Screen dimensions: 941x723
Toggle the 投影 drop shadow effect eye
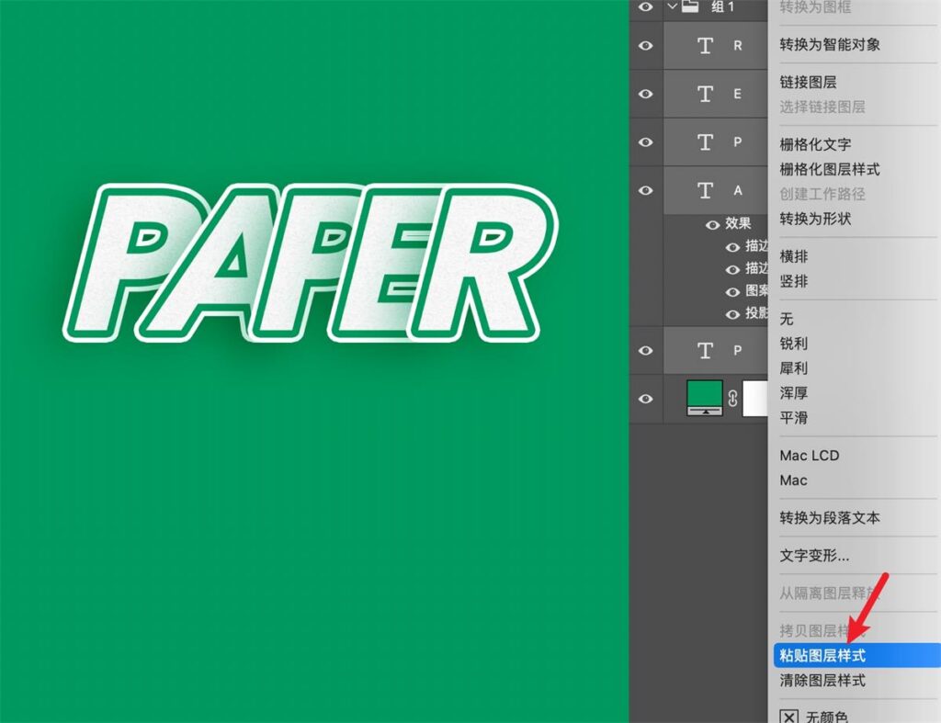[x=732, y=314]
